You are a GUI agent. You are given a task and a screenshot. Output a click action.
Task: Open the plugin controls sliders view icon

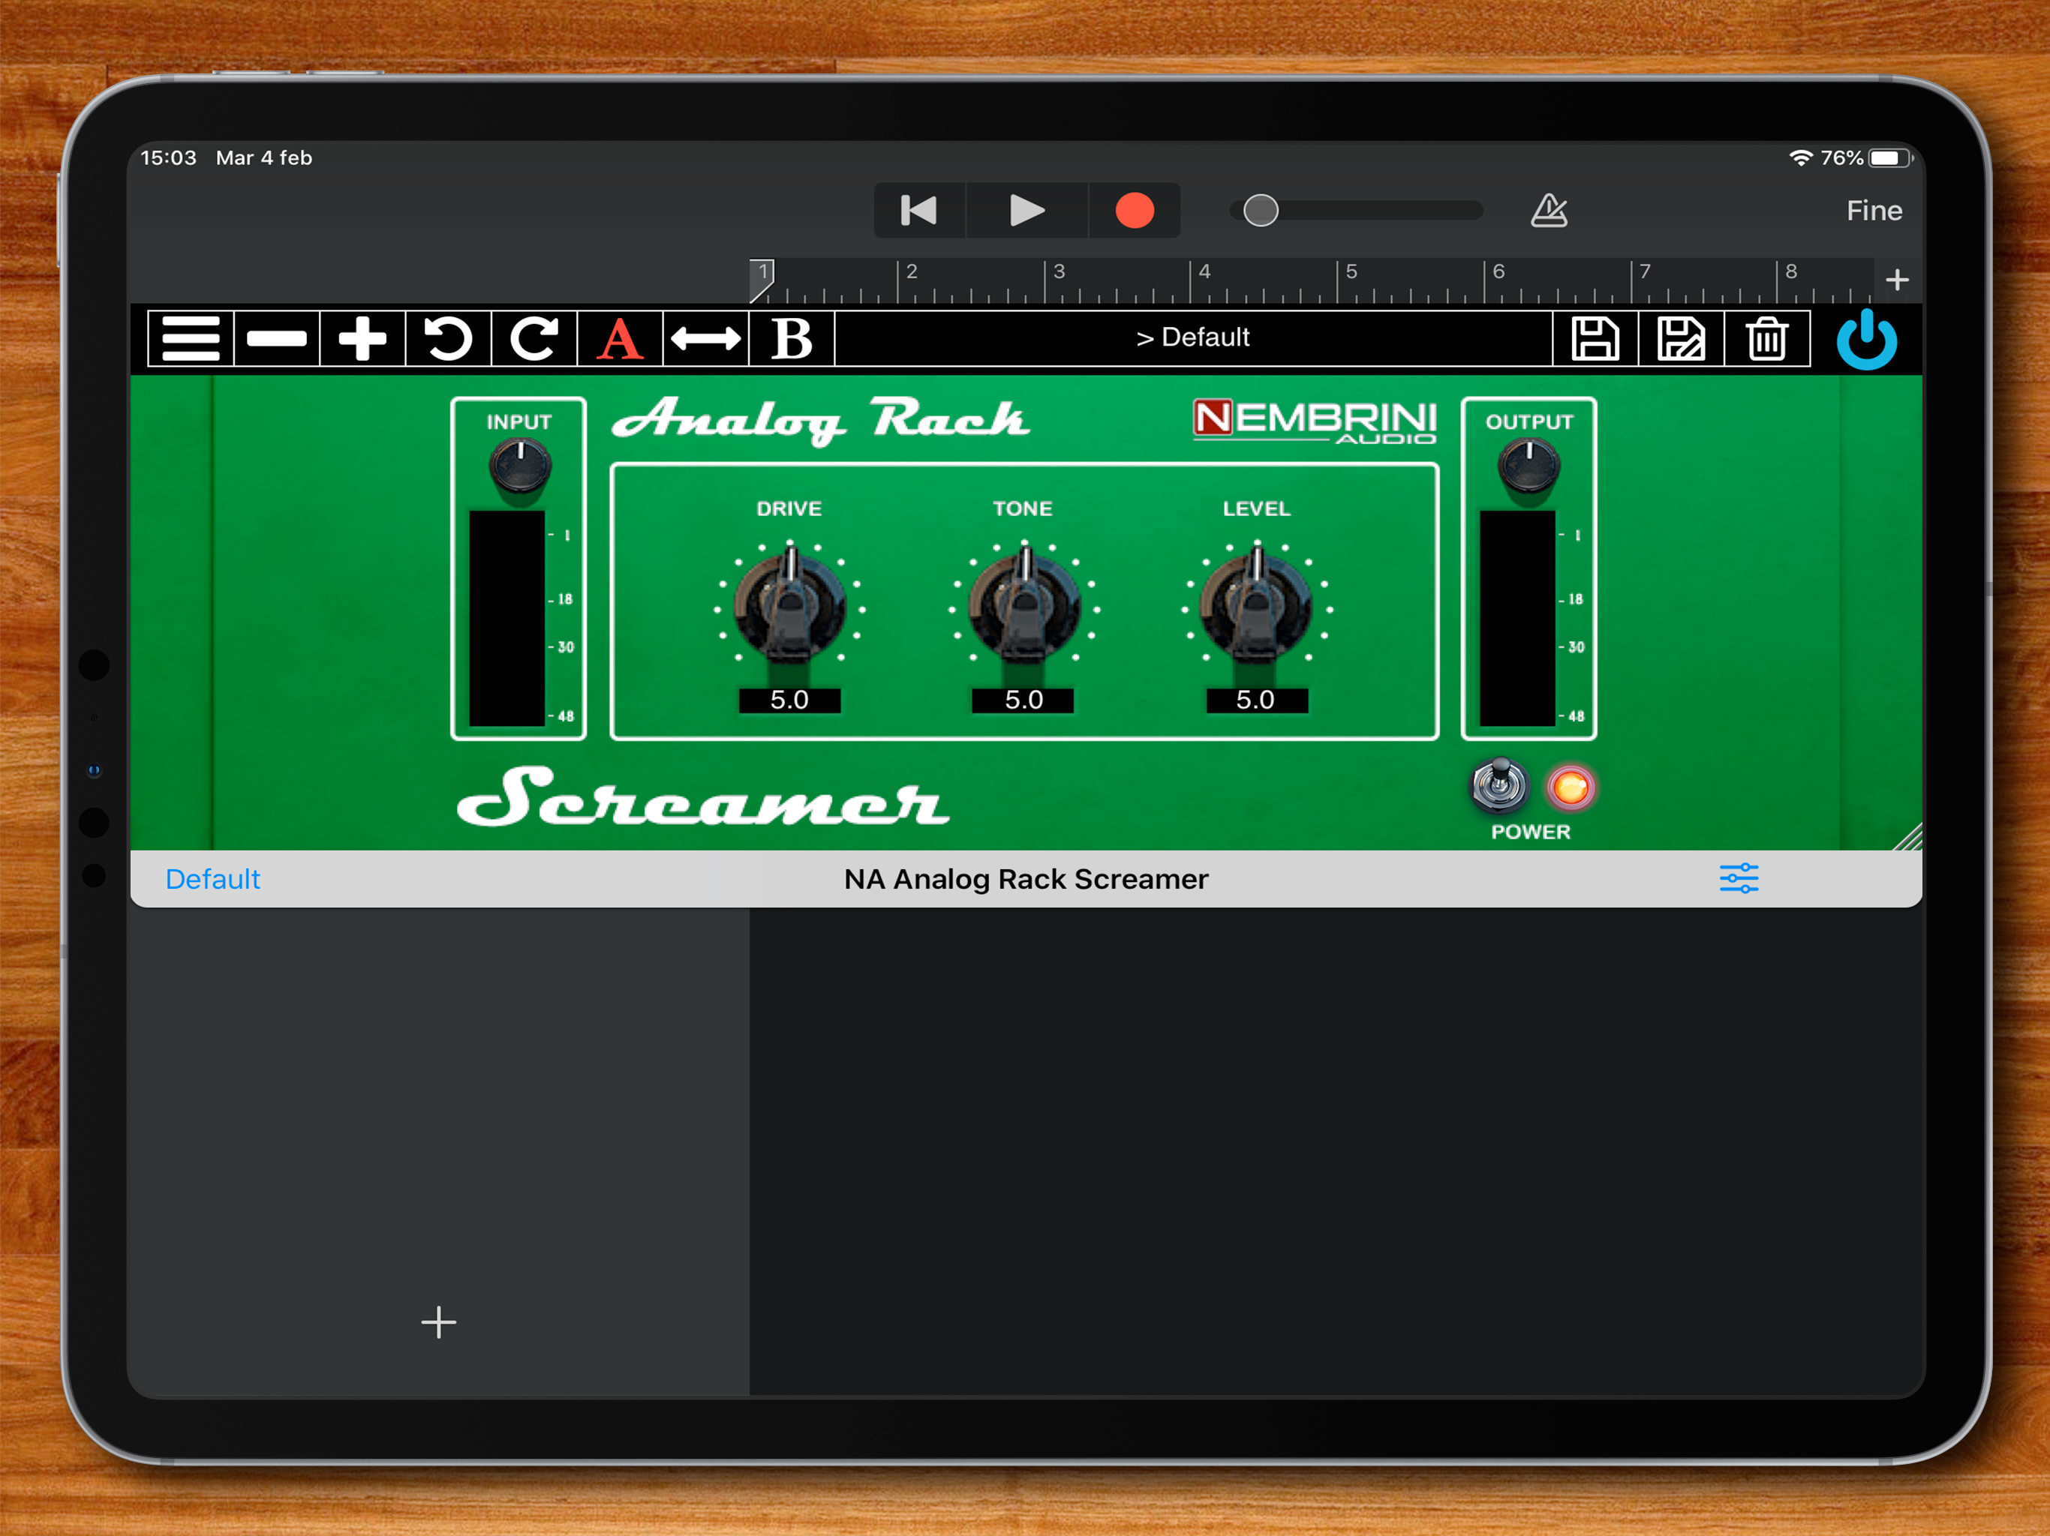(1739, 878)
